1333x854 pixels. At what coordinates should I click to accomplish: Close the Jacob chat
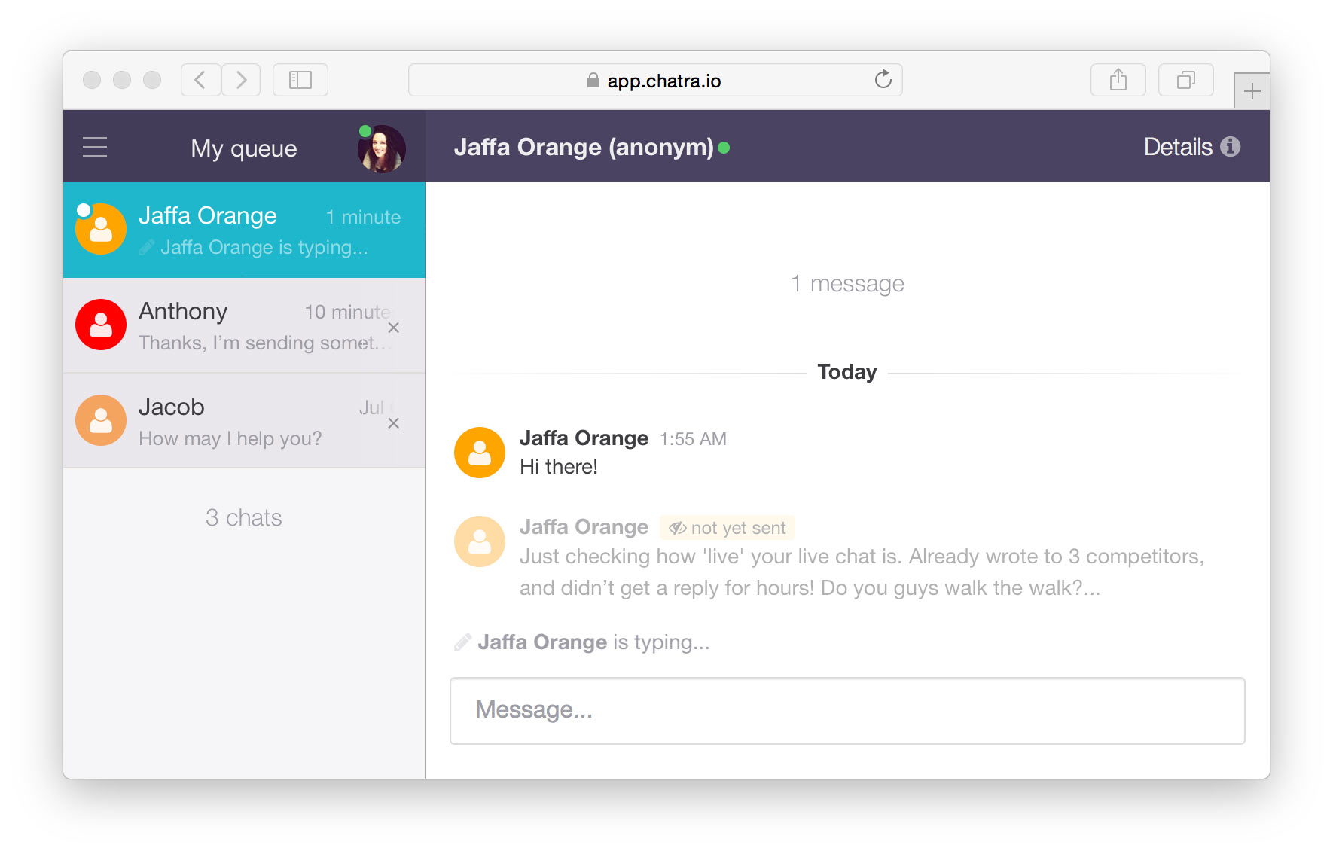pos(393,423)
